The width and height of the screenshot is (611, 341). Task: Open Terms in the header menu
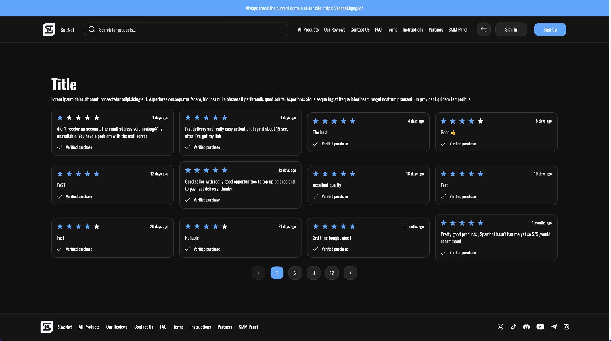392,30
